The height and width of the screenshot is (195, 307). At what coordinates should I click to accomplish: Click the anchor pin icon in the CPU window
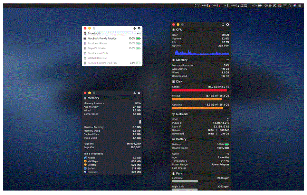coord(223,24)
